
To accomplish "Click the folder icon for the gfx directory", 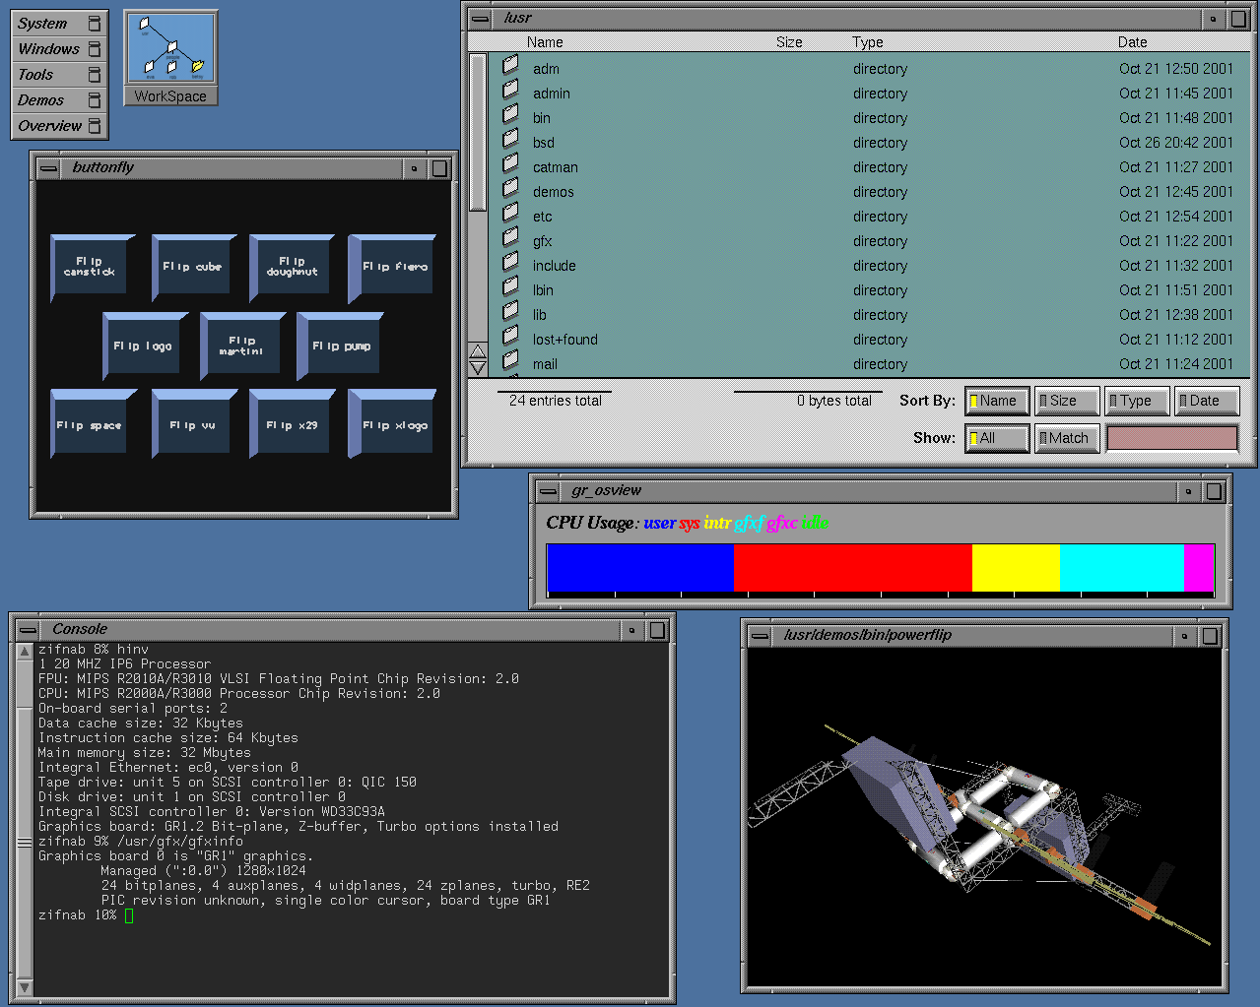I will coord(510,238).
